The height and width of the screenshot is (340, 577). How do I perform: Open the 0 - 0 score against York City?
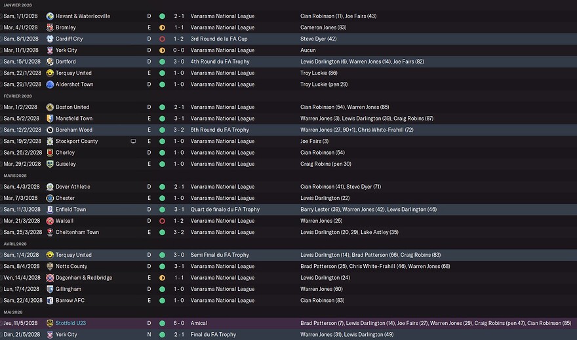[179, 50]
